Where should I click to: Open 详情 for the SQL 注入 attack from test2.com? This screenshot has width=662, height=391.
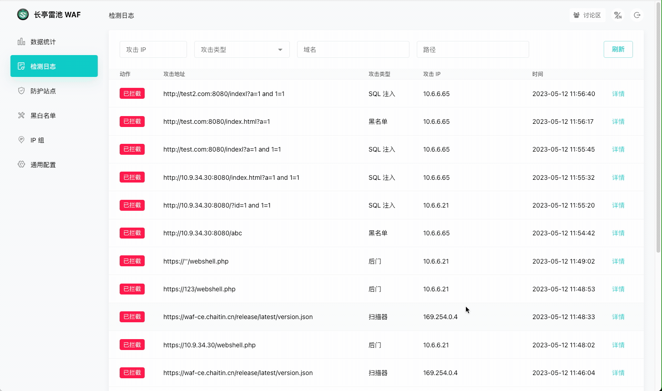coord(618,93)
